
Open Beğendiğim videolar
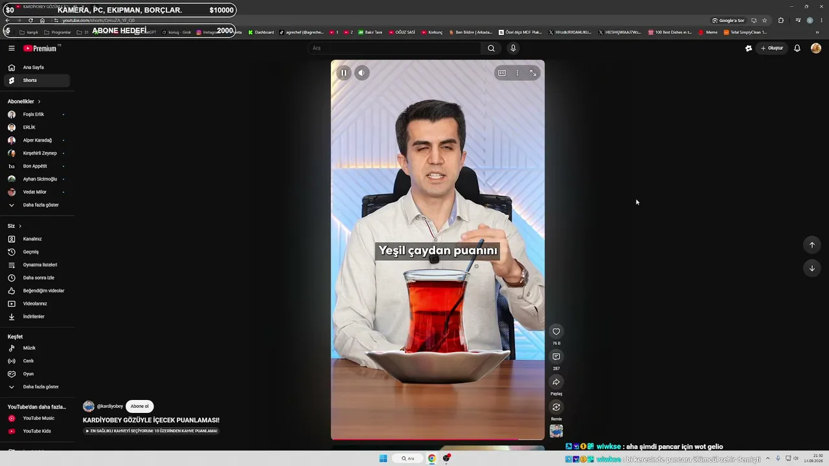click(36, 291)
